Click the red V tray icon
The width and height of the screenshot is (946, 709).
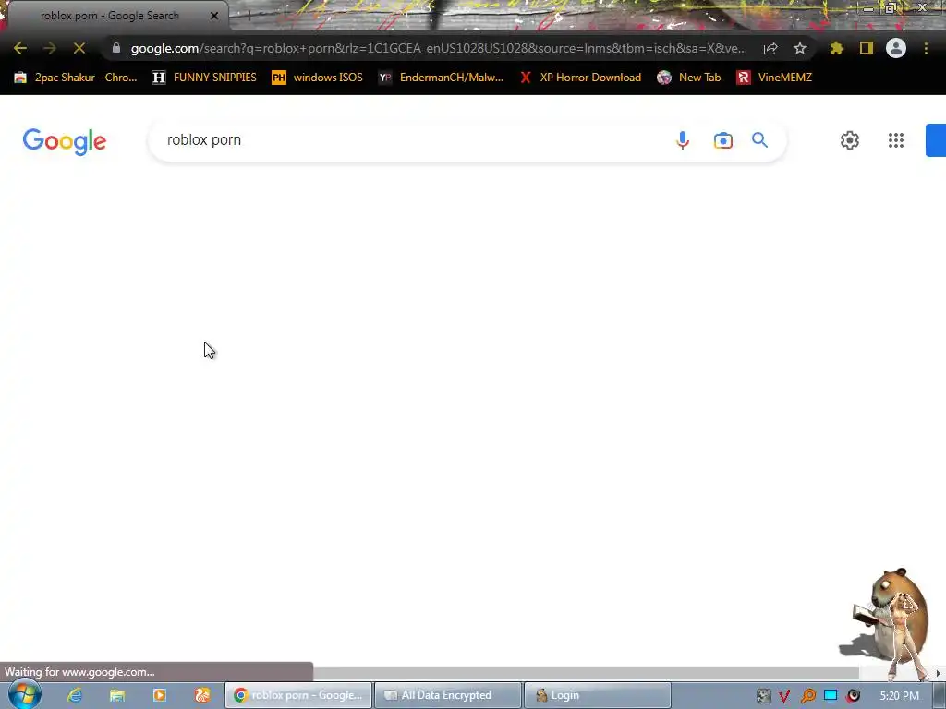784,696
